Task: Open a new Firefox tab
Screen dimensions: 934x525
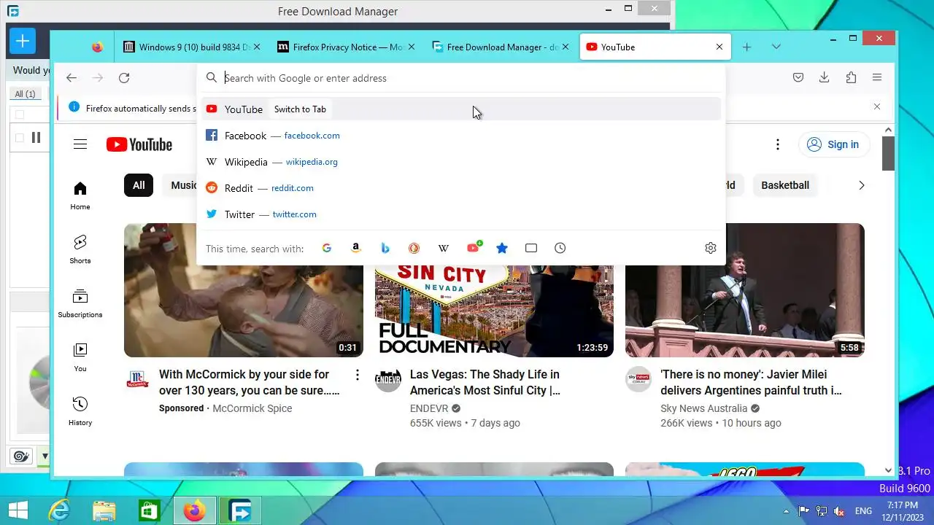Action: [x=746, y=47]
